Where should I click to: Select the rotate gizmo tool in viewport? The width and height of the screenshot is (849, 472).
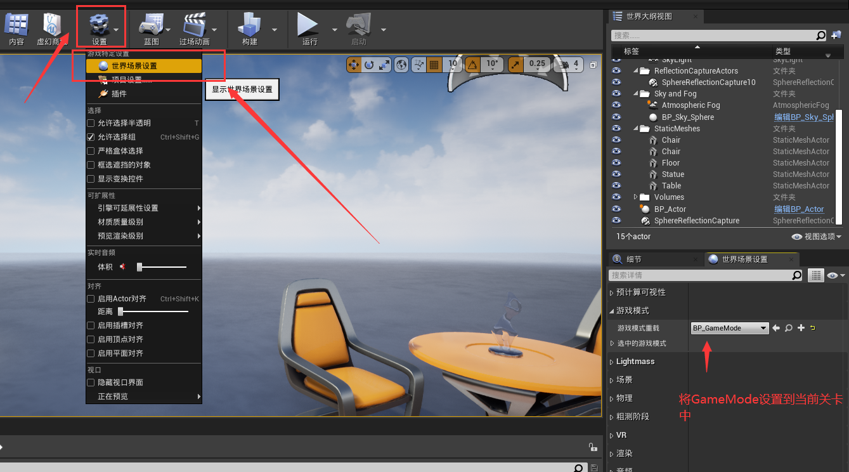[x=369, y=64]
